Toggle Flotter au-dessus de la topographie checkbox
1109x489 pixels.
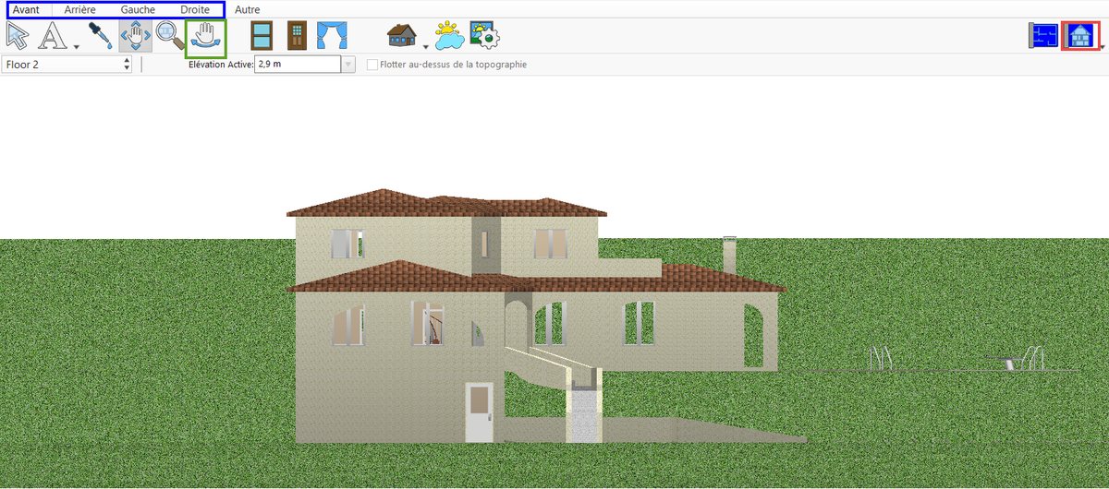click(372, 65)
